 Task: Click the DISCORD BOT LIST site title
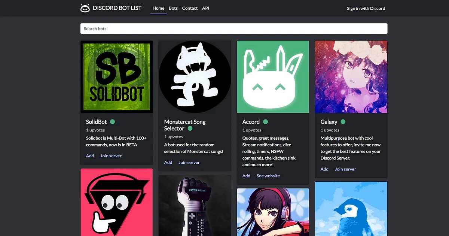pyautogui.click(x=117, y=8)
